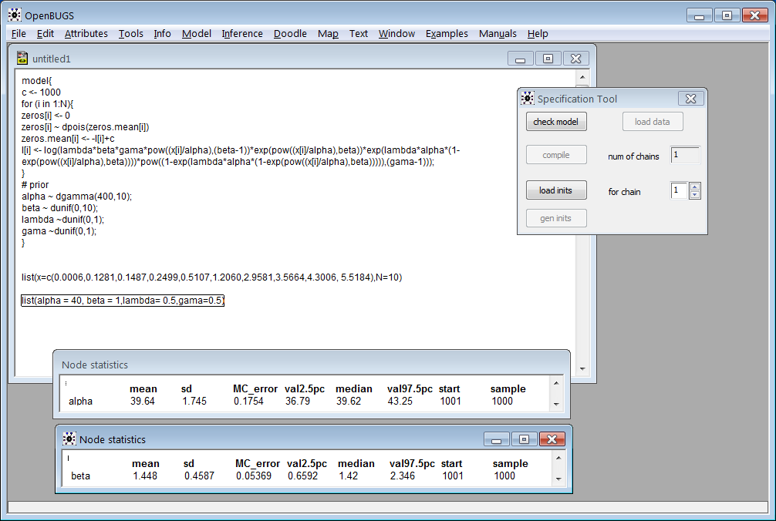This screenshot has height=521, width=776.
Task: Click the data list line starting "list(x=c("
Action: click(x=212, y=277)
